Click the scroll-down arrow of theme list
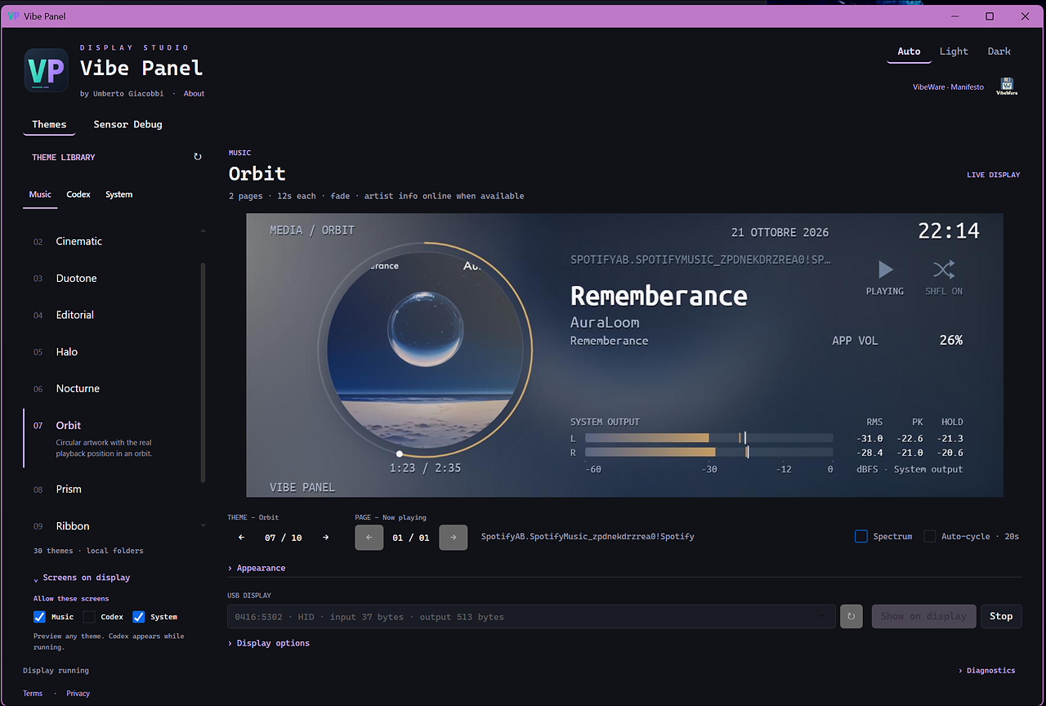The width and height of the screenshot is (1046, 706). coord(203,525)
